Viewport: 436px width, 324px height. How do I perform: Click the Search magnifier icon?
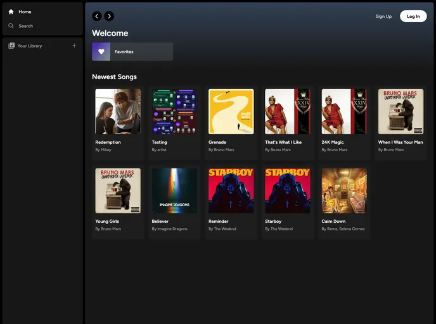[x=11, y=26]
